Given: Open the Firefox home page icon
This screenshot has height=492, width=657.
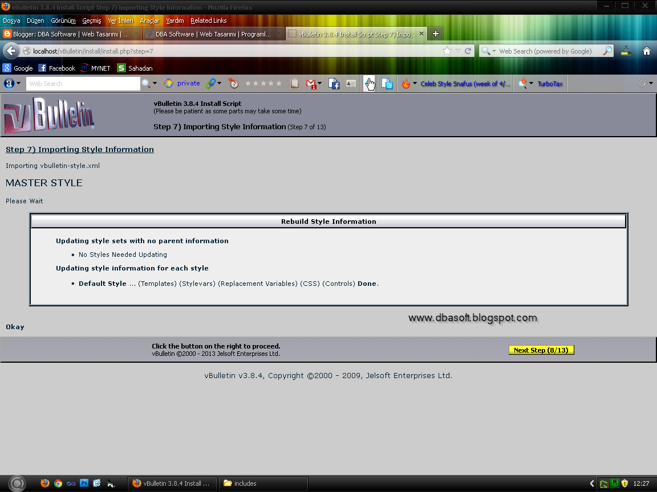Looking at the screenshot, I should click(647, 51).
